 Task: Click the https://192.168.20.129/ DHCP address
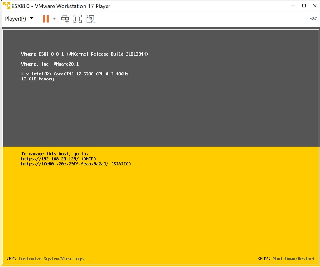click(59, 159)
